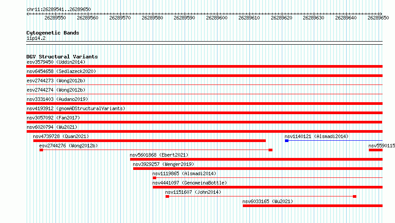Click the nsv6033165 (Wu2021) label

tap(268, 201)
